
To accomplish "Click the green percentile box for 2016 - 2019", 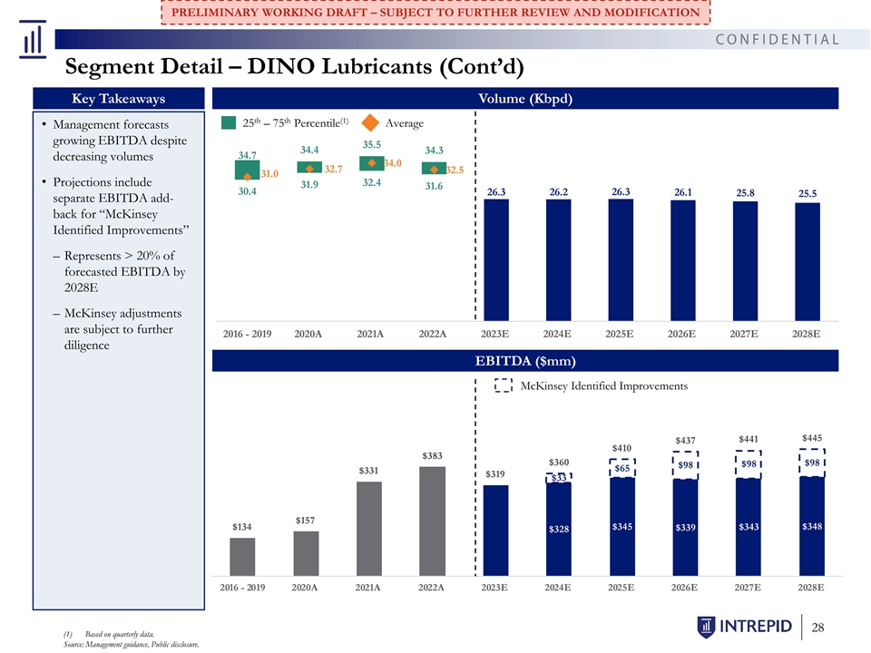I will 247,170.
